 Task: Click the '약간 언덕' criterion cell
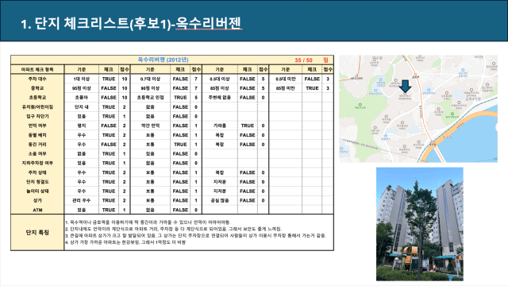coord(150,126)
